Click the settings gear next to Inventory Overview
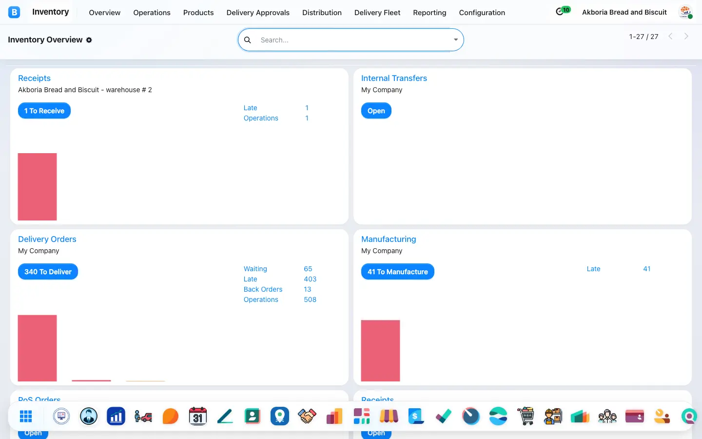 (89, 40)
